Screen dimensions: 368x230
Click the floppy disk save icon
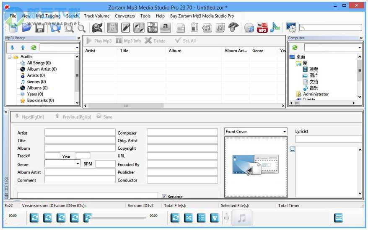[40, 28]
